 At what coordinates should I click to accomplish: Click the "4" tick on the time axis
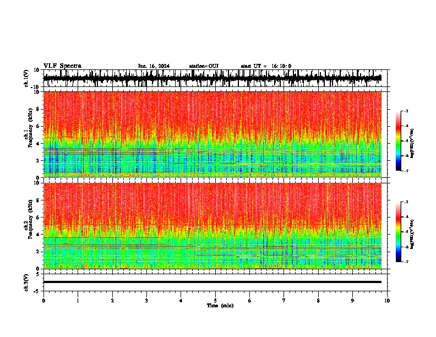click(x=181, y=301)
